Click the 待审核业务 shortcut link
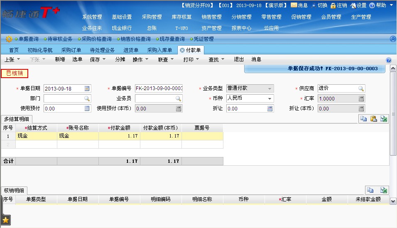The image size is (397, 228). pyautogui.click(x=60, y=39)
